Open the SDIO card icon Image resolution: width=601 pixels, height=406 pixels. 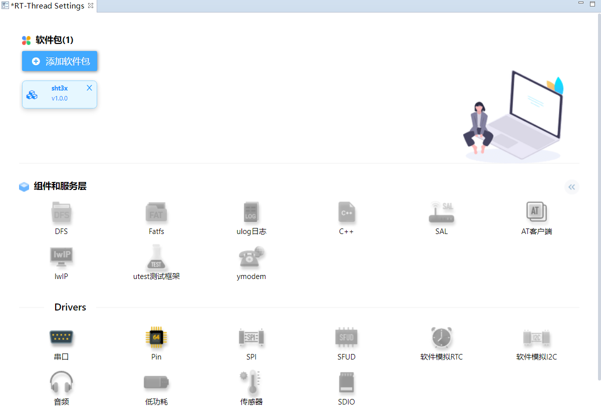347,382
